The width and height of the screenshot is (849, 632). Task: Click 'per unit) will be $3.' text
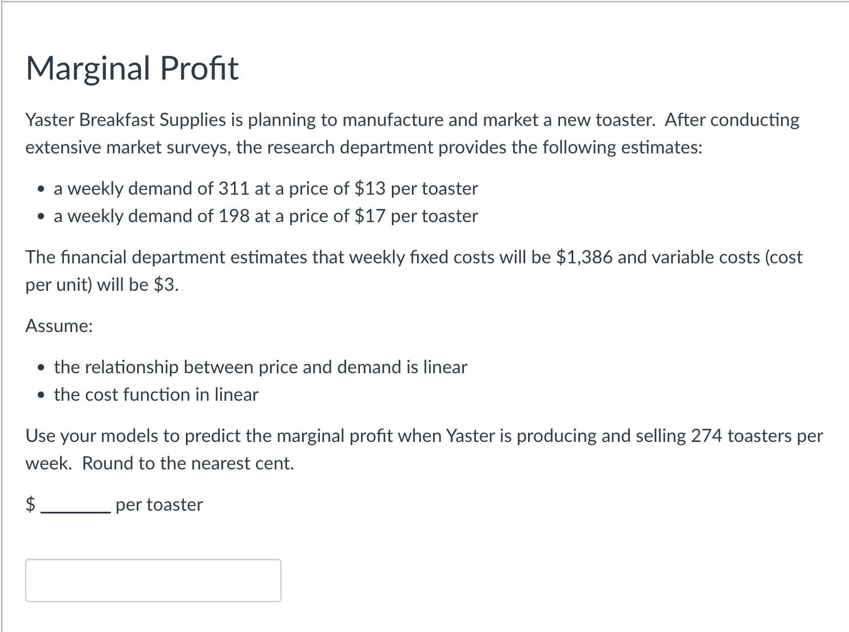pyautogui.click(x=102, y=285)
